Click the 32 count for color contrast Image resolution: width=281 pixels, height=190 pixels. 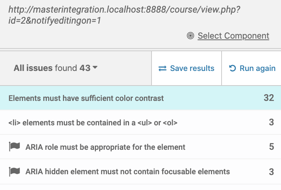[x=269, y=98]
